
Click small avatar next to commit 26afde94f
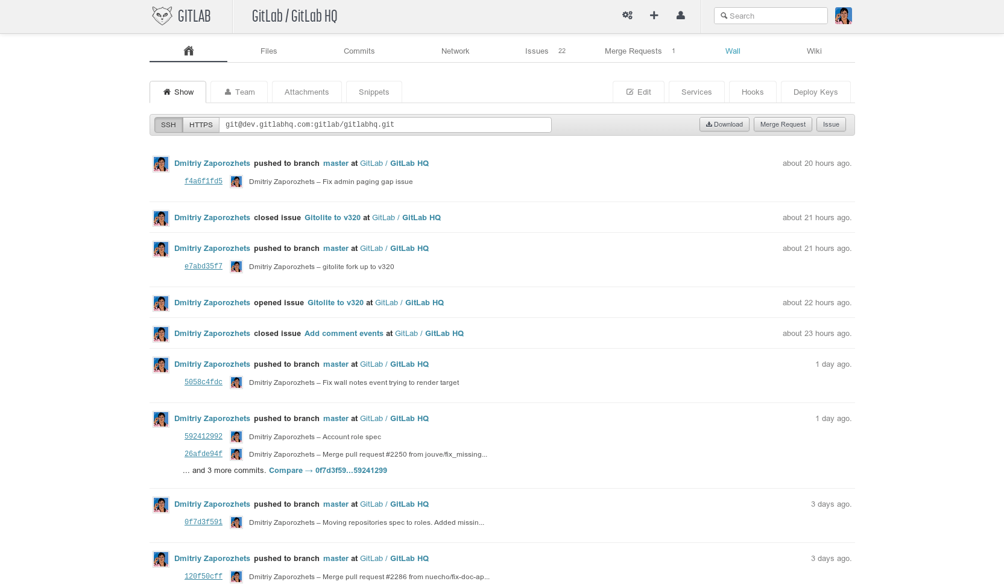coord(236,454)
